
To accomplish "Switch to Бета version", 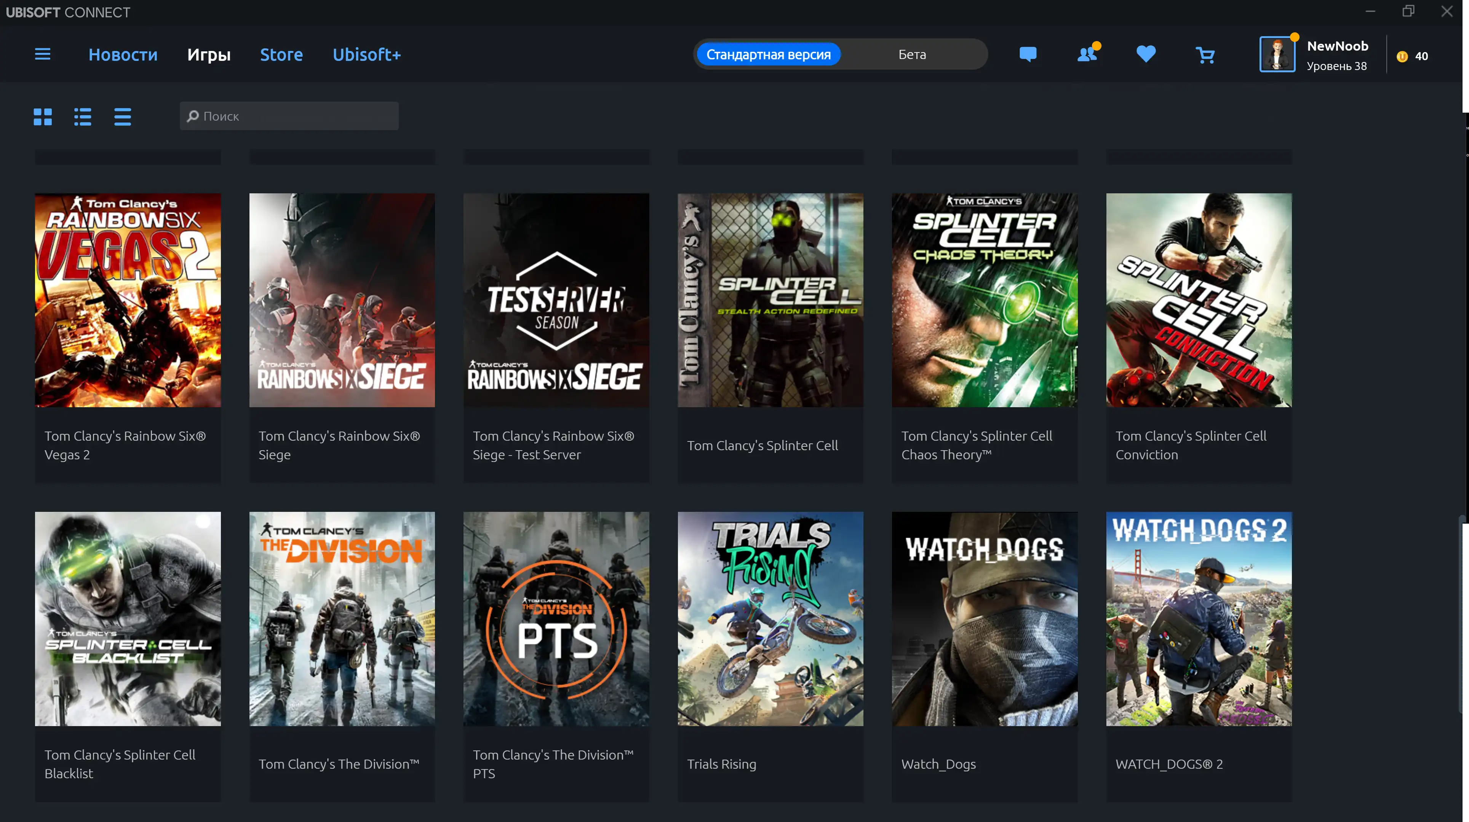I will [x=912, y=54].
